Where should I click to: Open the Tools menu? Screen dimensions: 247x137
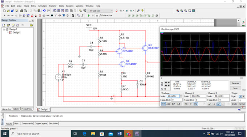61,6
